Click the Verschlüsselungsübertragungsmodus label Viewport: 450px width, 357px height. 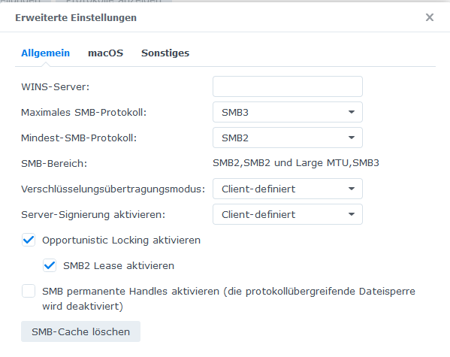tap(113, 189)
